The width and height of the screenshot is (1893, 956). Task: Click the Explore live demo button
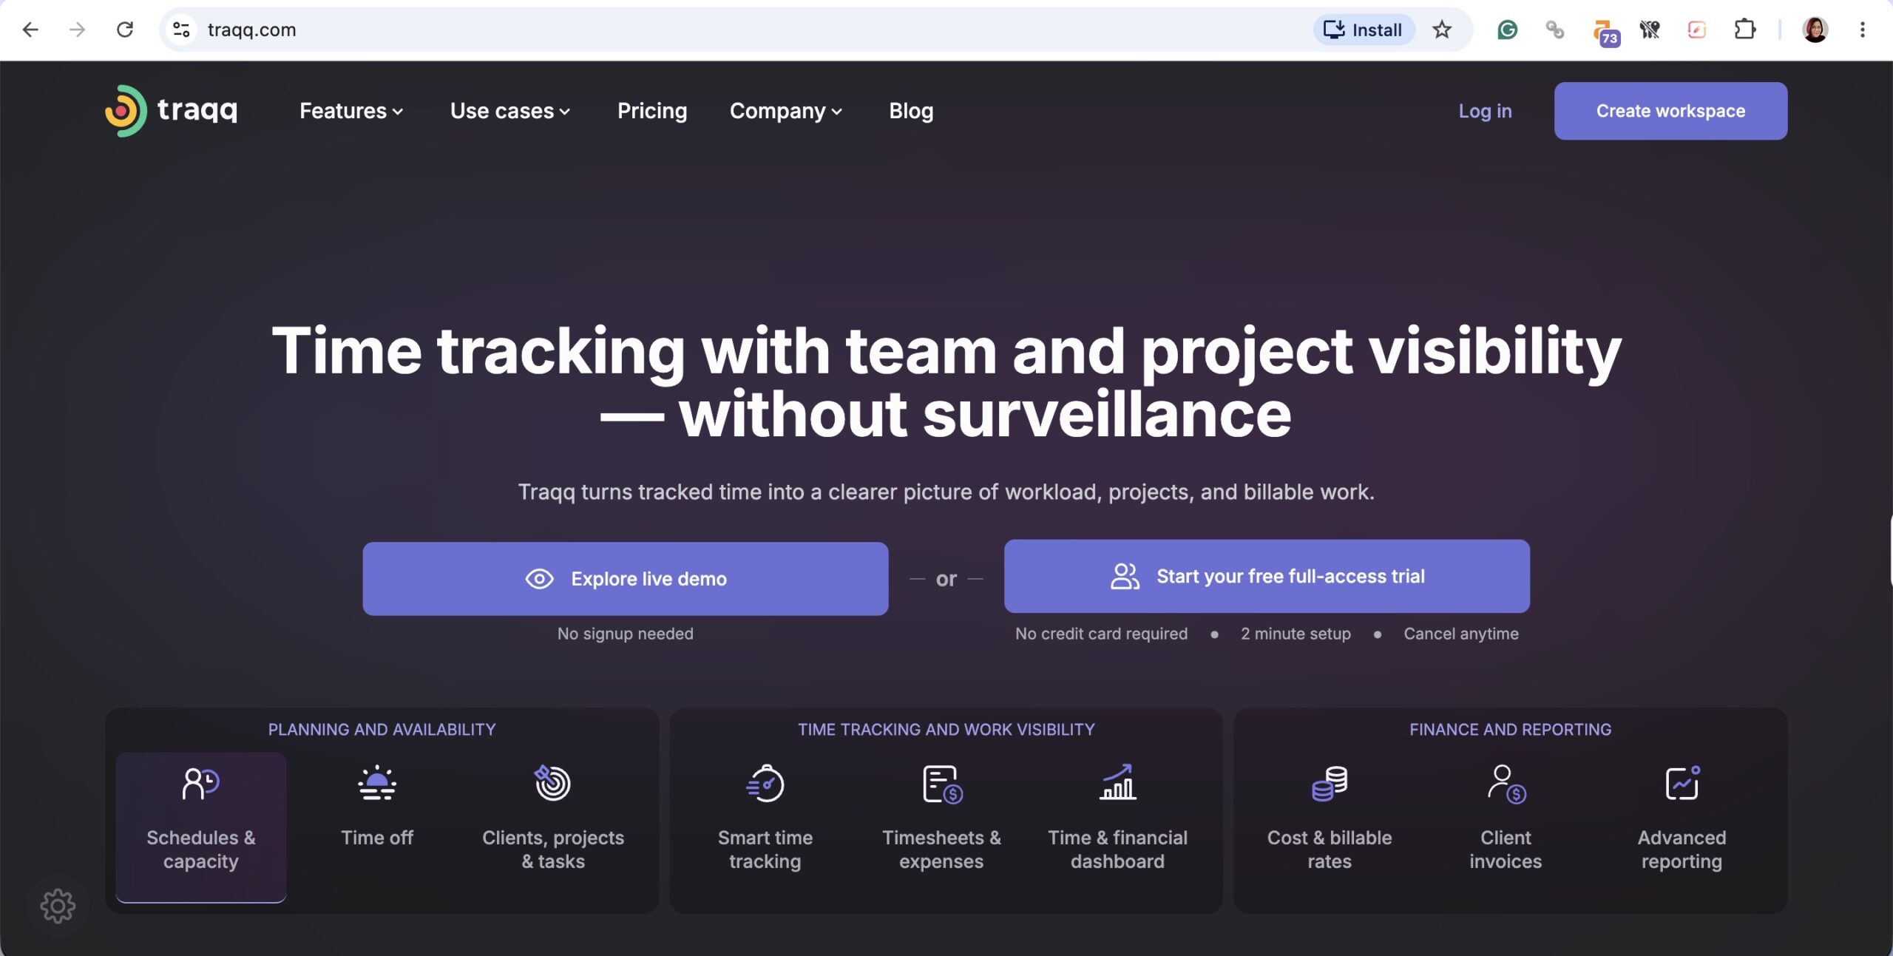coord(626,578)
